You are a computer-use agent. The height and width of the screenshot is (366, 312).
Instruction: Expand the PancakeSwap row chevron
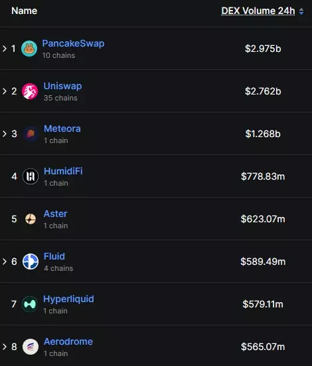tap(5, 49)
